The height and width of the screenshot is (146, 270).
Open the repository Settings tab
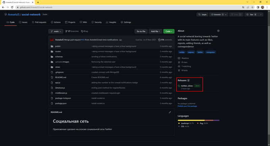tap(126, 22)
